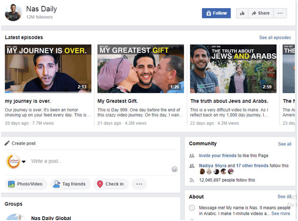Open Nadiya Shyra profile link
The width and height of the screenshot is (298, 221).
pyautogui.click(x=213, y=166)
